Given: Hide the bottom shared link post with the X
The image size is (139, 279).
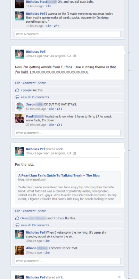Looking at the screenshot, I should (x=119, y=277).
